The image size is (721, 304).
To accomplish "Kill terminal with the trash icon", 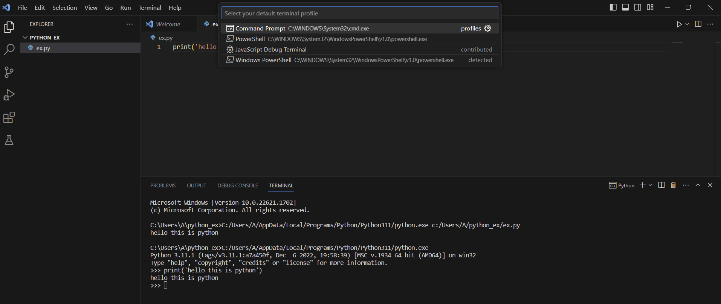I will coord(673,185).
